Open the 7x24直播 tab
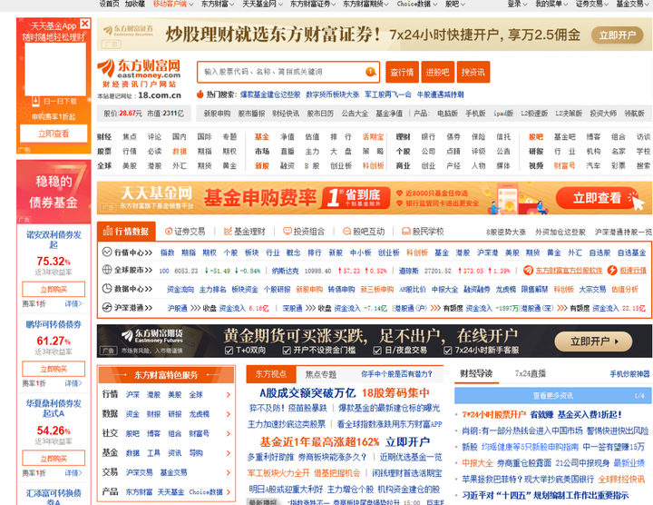Screen dimensions: 653x505 coord(531,373)
